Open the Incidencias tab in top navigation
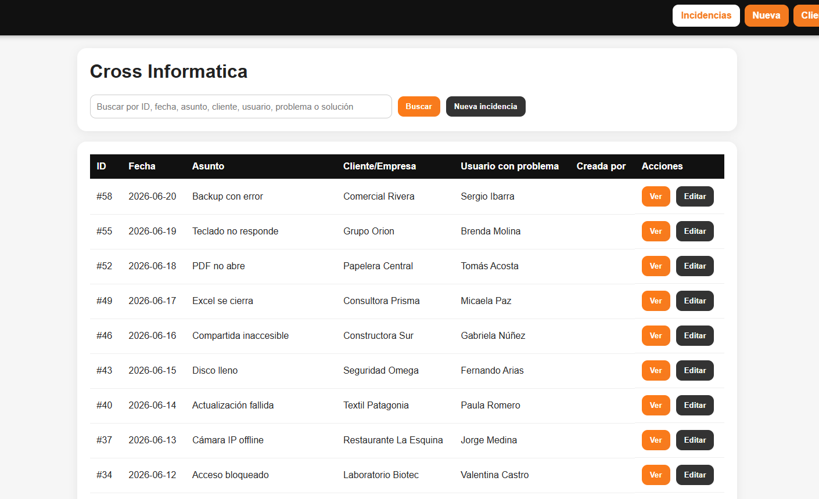Image resolution: width=819 pixels, height=499 pixels. pyautogui.click(x=706, y=16)
